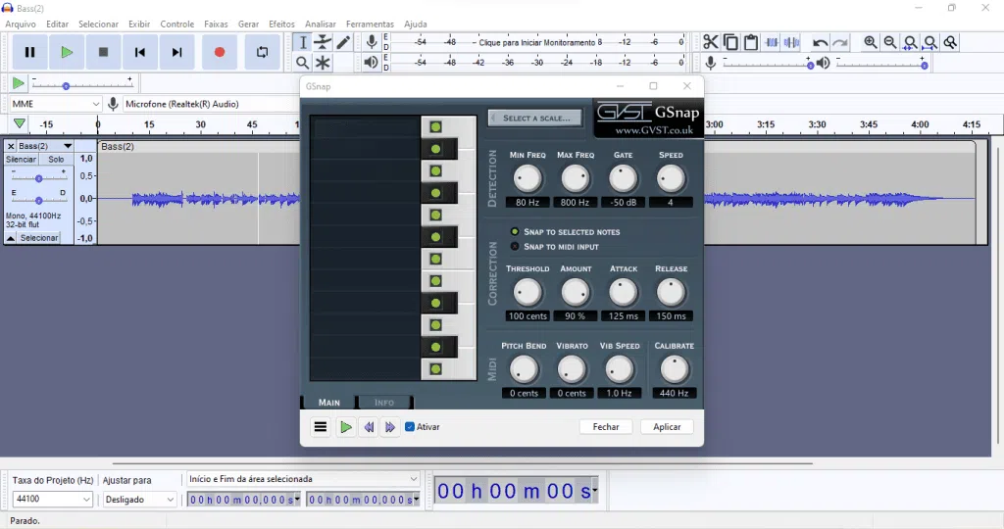Fit project to width zoom icon
Screen dimensions: 1004x529
click(x=930, y=42)
